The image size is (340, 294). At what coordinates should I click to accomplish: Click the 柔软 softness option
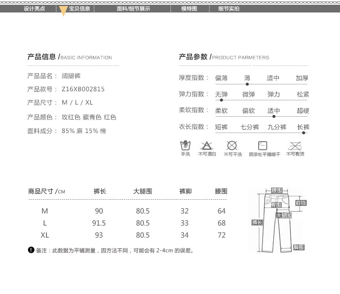coord(221,111)
